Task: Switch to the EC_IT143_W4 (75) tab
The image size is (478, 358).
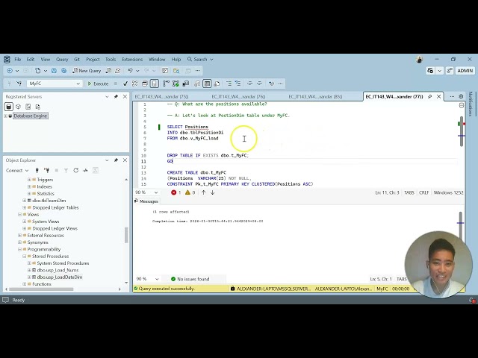Action: click(x=161, y=96)
